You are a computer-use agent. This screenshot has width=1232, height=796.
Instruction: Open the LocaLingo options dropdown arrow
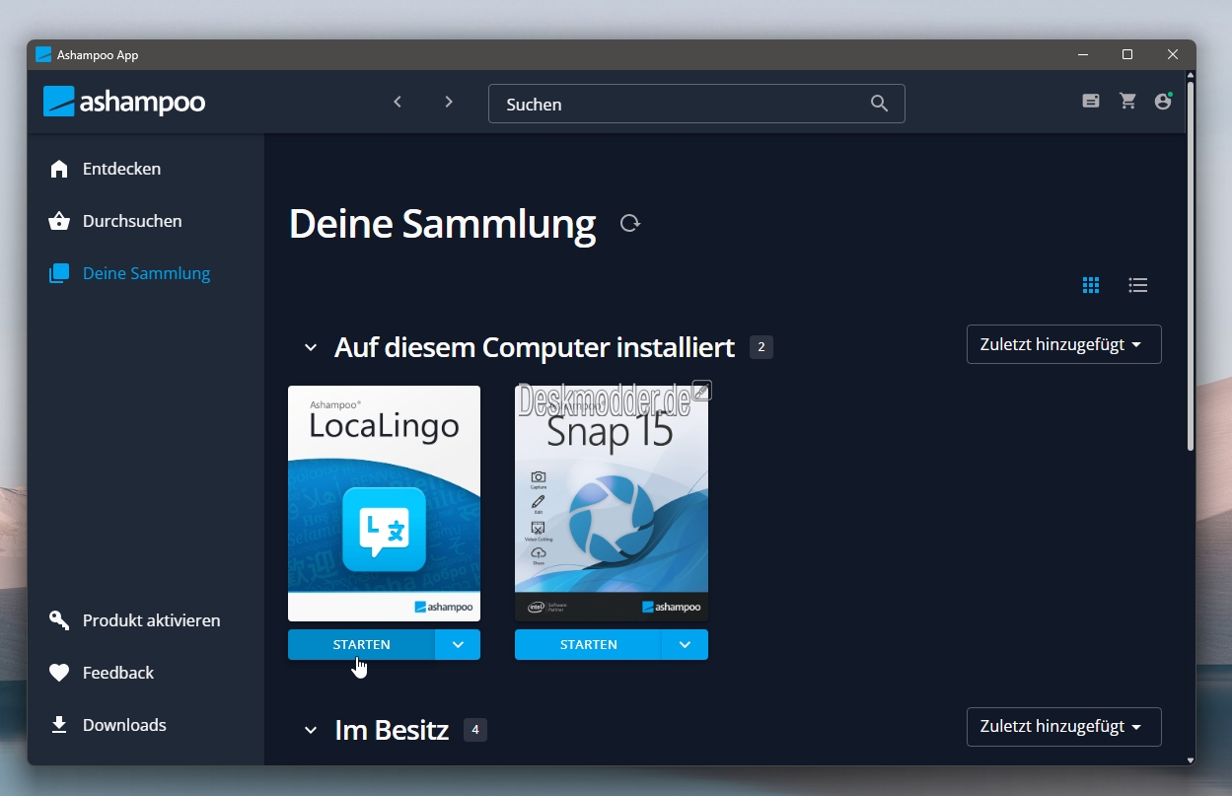(458, 644)
